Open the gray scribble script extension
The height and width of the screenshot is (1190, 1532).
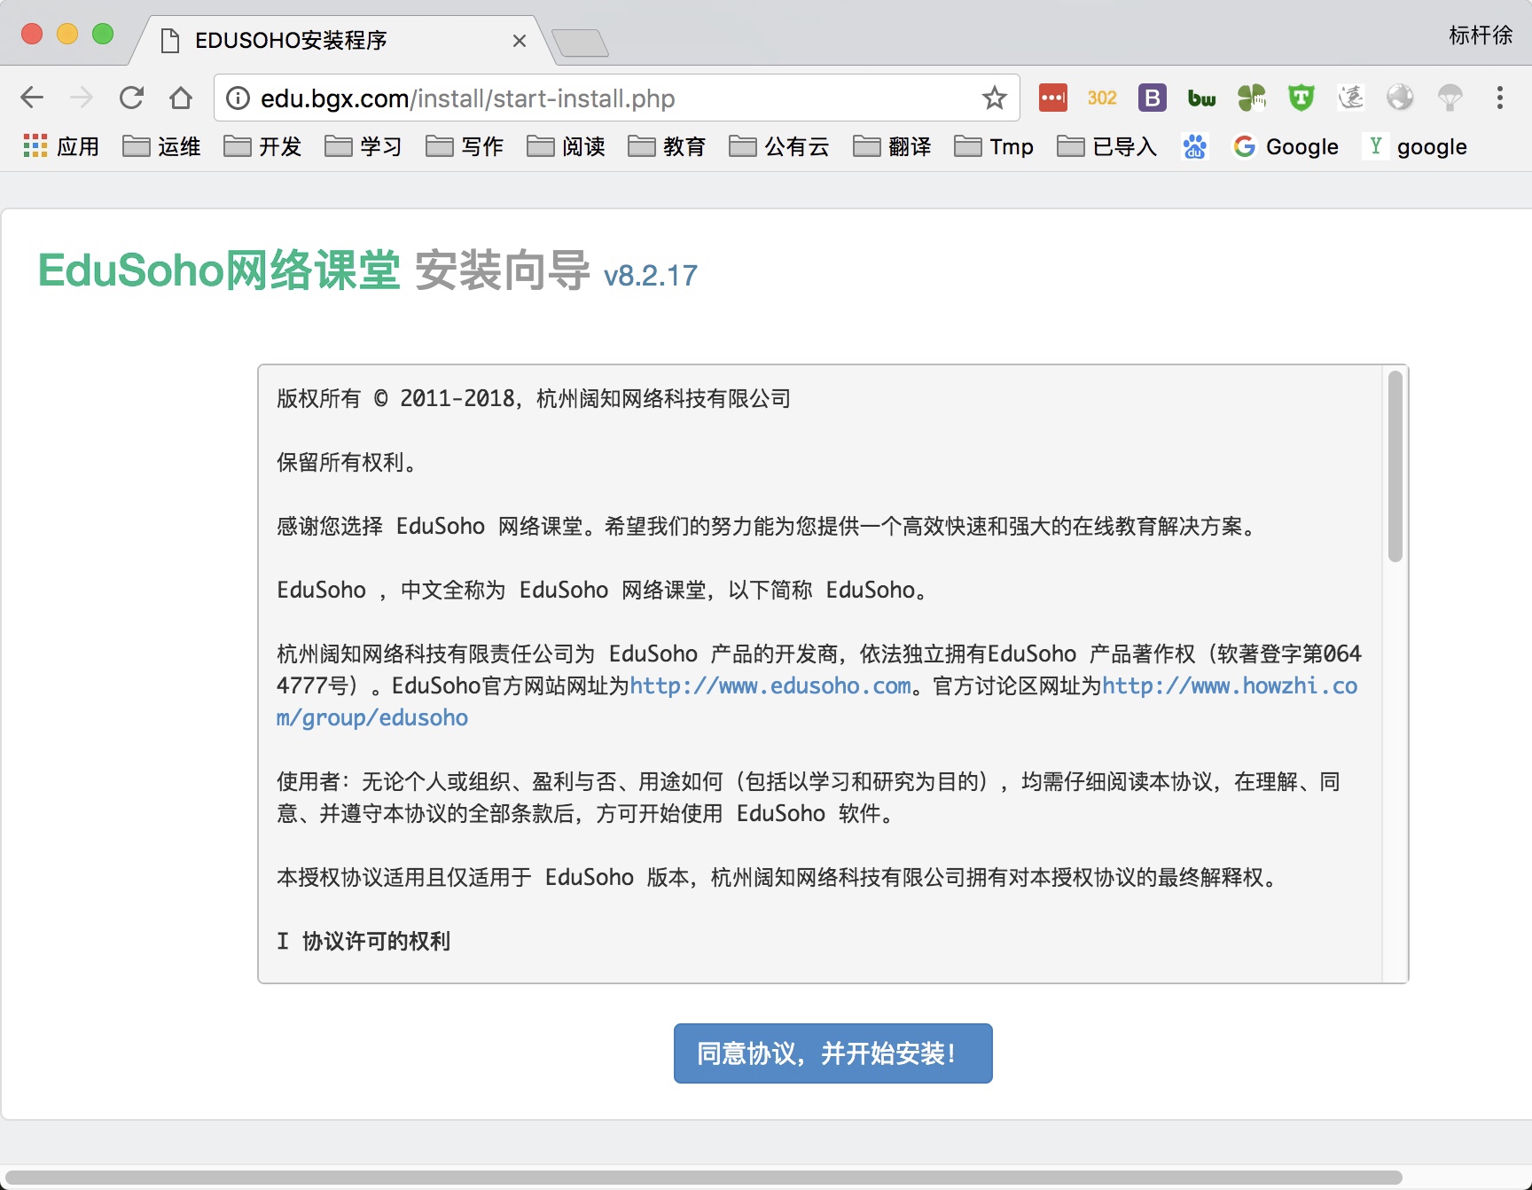coord(1350,98)
